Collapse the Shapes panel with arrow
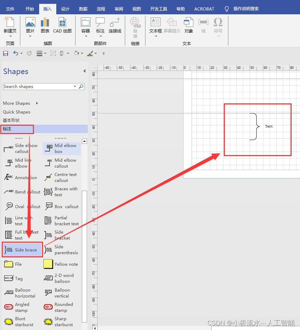Screen dimensions: 300x330 pyautogui.click(x=85, y=71)
